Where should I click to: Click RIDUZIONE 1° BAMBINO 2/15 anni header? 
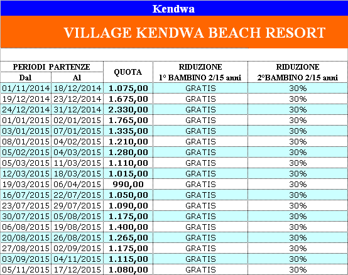(200, 72)
